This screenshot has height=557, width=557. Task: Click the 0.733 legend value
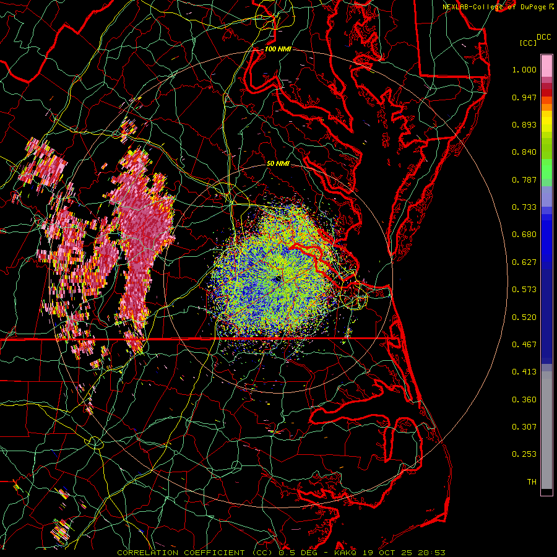[x=524, y=207]
